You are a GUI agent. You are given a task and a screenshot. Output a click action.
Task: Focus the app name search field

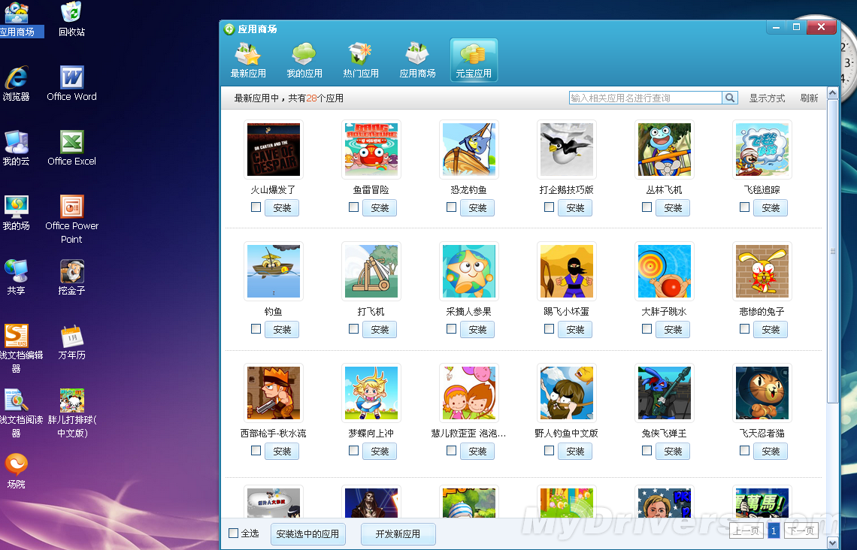point(646,98)
